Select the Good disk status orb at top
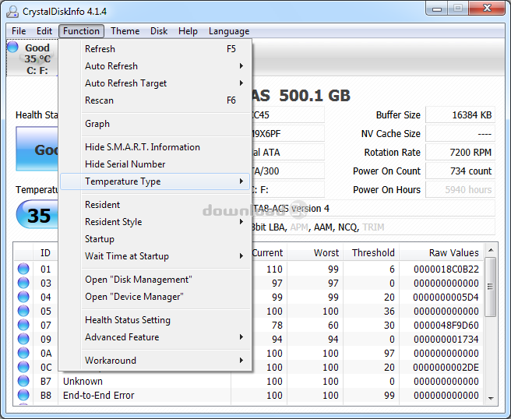 coord(13,48)
